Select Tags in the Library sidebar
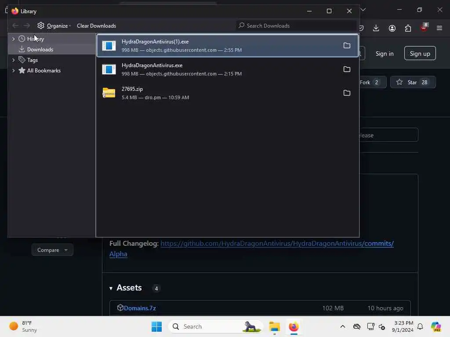 [x=33, y=60]
